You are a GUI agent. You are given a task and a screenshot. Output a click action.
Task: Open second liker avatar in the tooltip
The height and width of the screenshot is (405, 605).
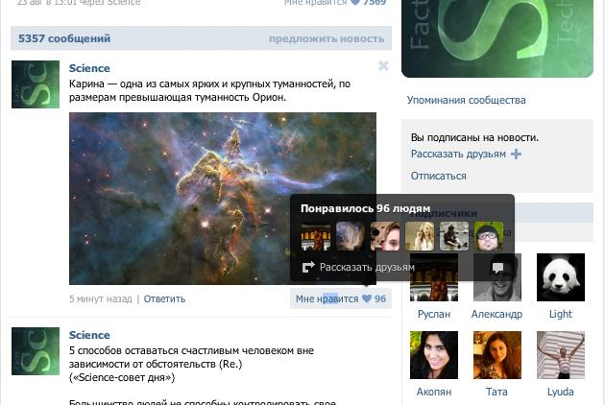pyautogui.click(x=351, y=236)
